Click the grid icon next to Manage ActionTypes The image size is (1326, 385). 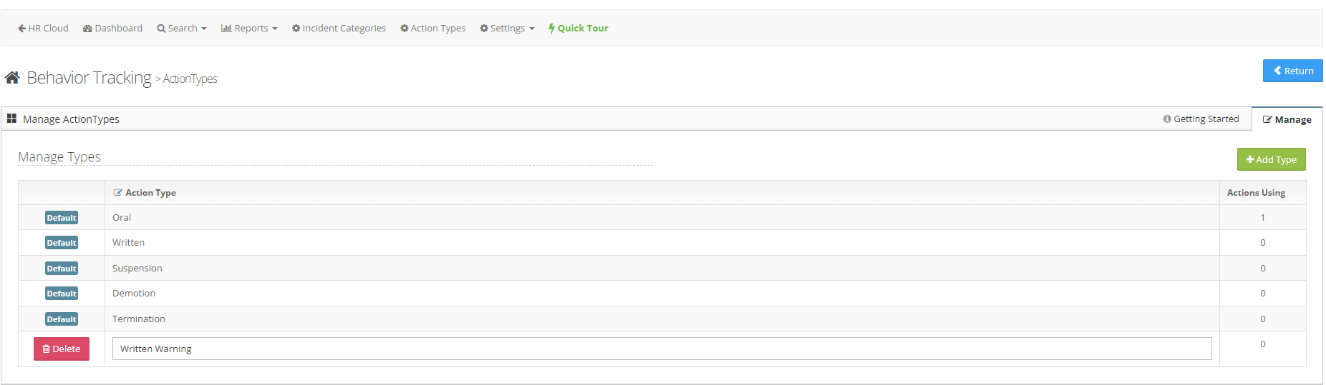[x=11, y=119]
